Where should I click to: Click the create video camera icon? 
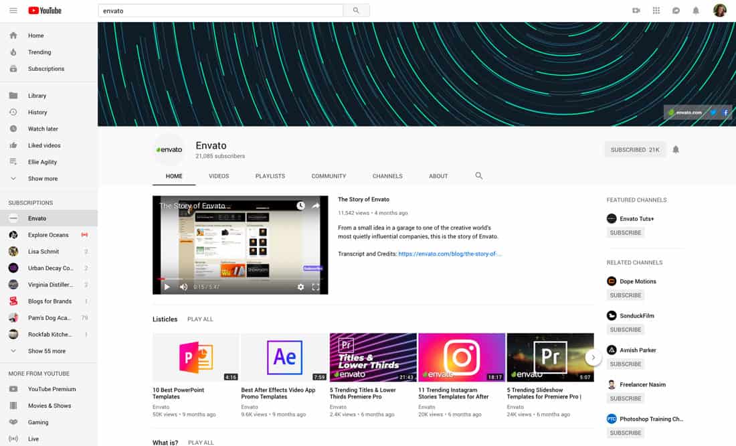[636, 11]
